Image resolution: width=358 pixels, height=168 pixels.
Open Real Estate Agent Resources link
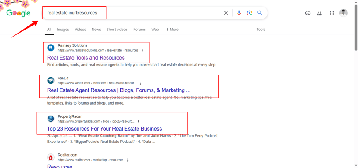[x=119, y=90]
